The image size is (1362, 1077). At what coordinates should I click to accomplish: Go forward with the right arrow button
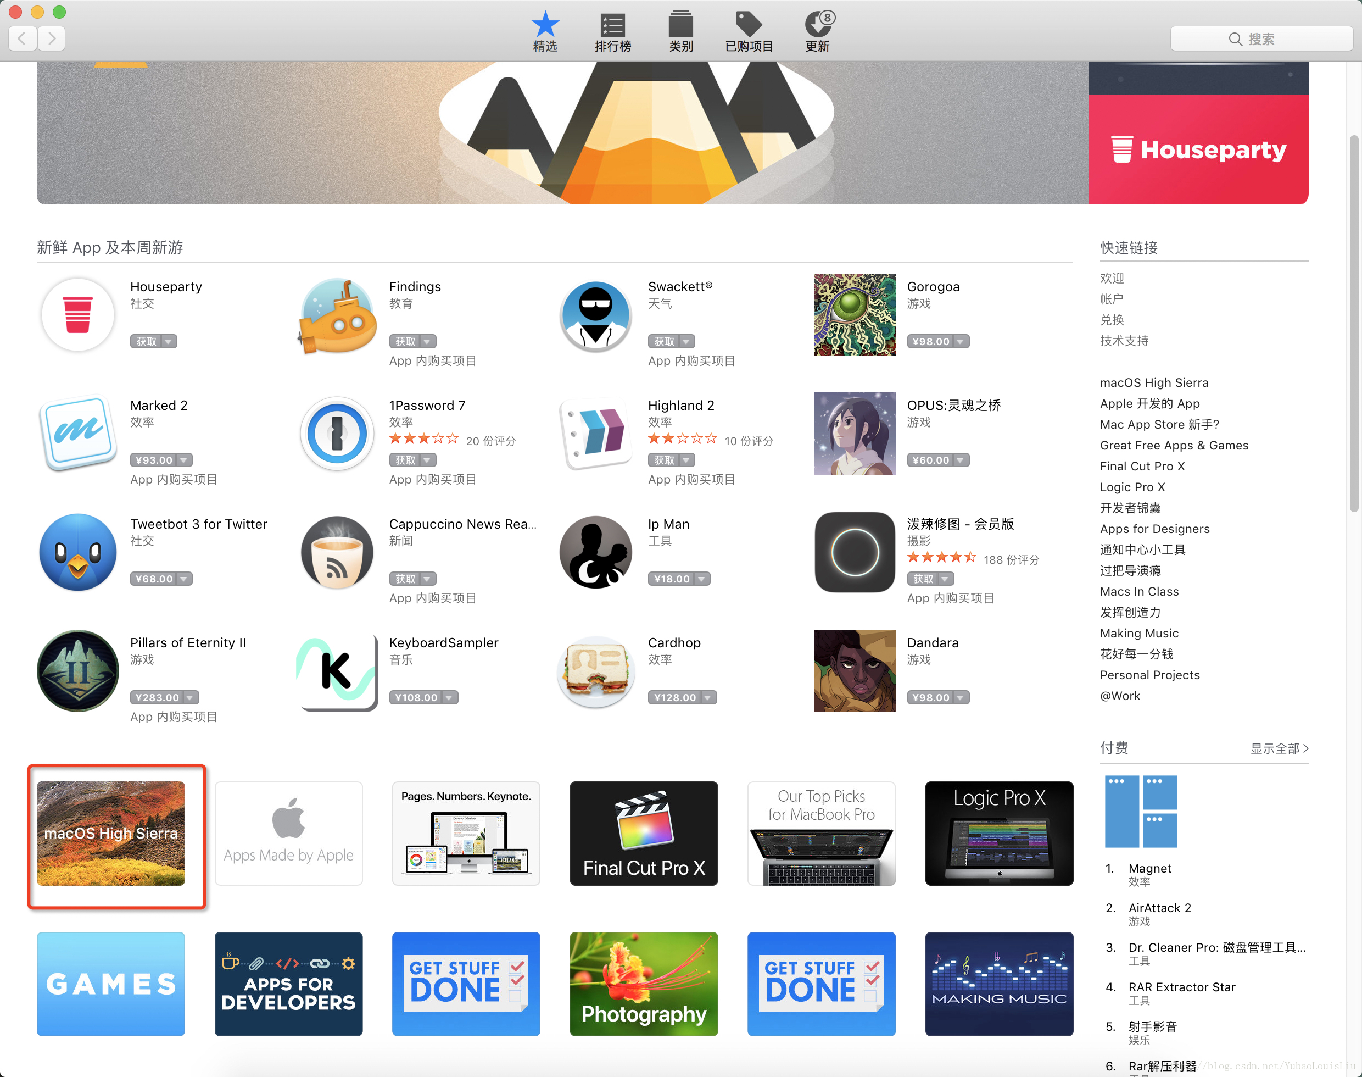click(52, 38)
